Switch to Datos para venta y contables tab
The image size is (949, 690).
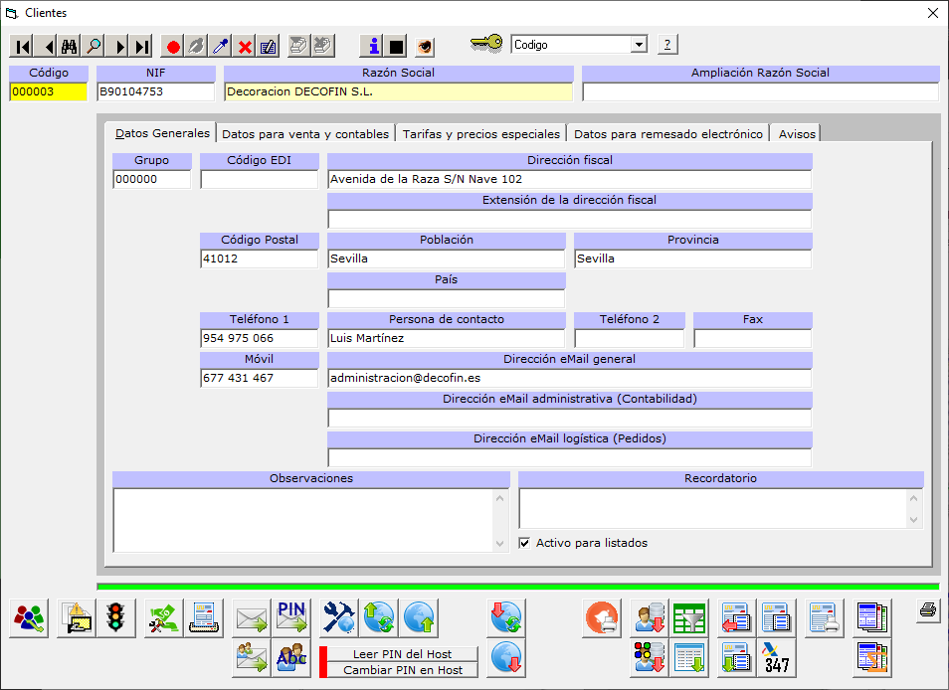306,134
